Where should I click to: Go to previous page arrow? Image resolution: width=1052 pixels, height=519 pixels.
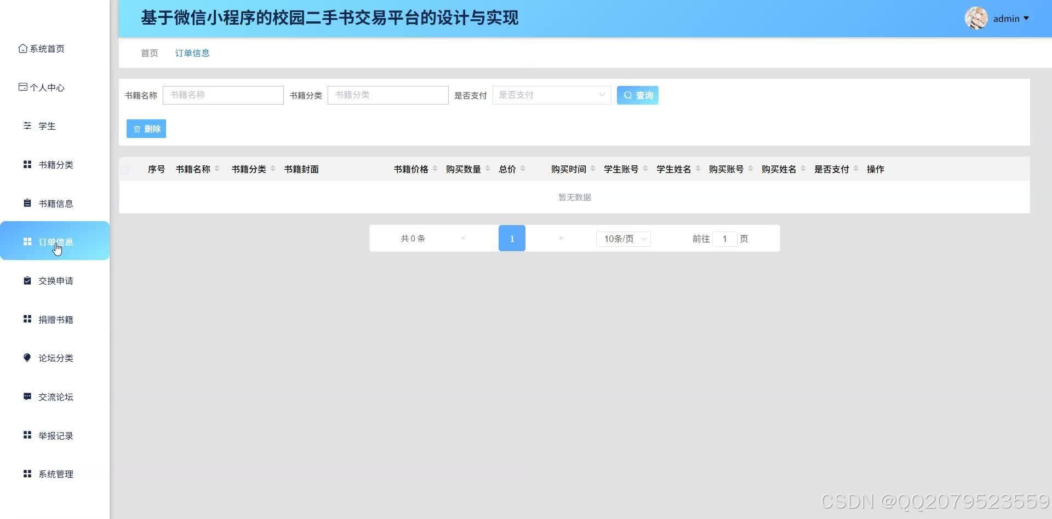464,238
